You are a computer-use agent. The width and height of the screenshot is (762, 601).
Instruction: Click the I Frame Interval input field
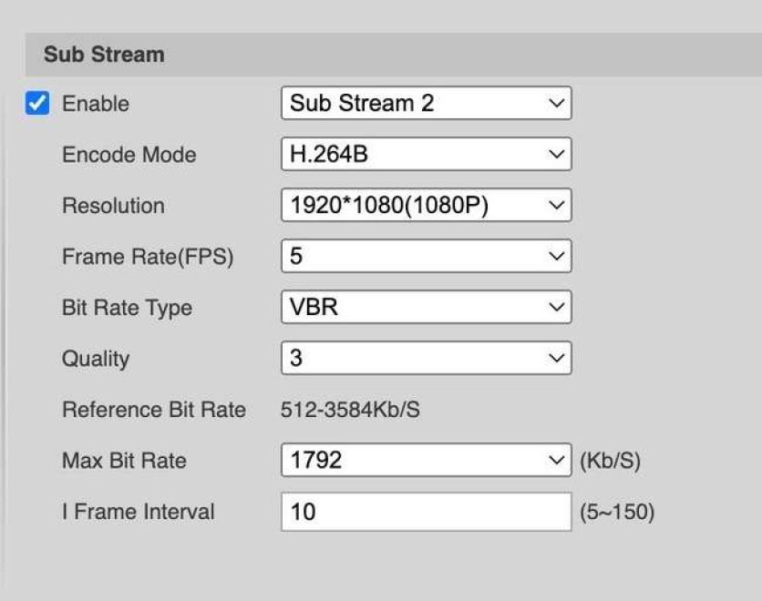click(x=426, y=512)
